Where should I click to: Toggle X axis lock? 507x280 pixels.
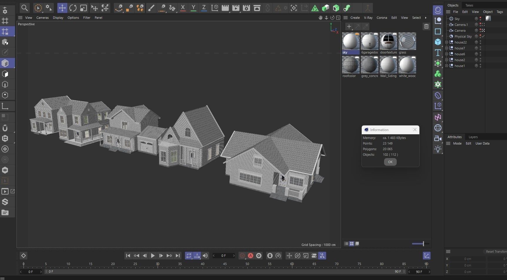pyautogui.click(x=183, y=8)
